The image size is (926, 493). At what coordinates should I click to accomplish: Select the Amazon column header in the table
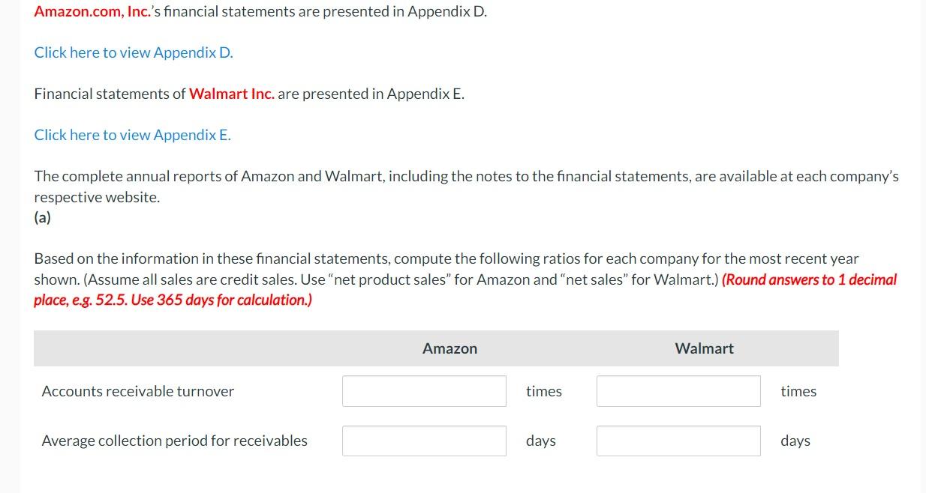pyautogui.click(x=449, y=348)
